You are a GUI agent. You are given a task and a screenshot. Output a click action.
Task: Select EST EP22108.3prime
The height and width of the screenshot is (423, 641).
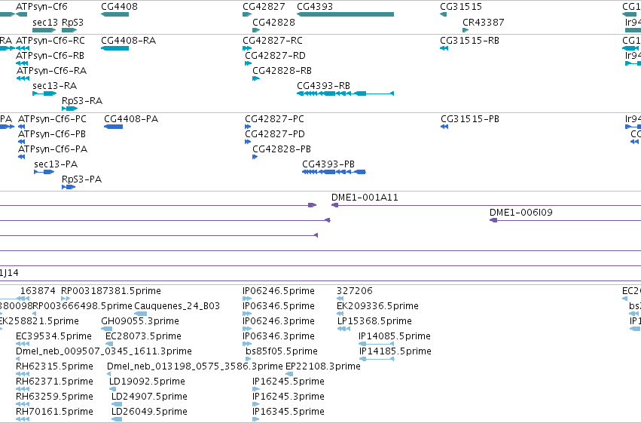tap(323, 367)
